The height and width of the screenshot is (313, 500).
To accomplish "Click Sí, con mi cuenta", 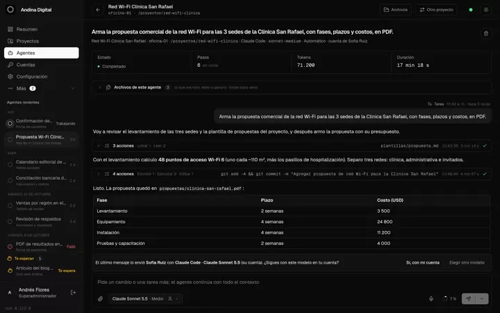I will pos(422,262).
